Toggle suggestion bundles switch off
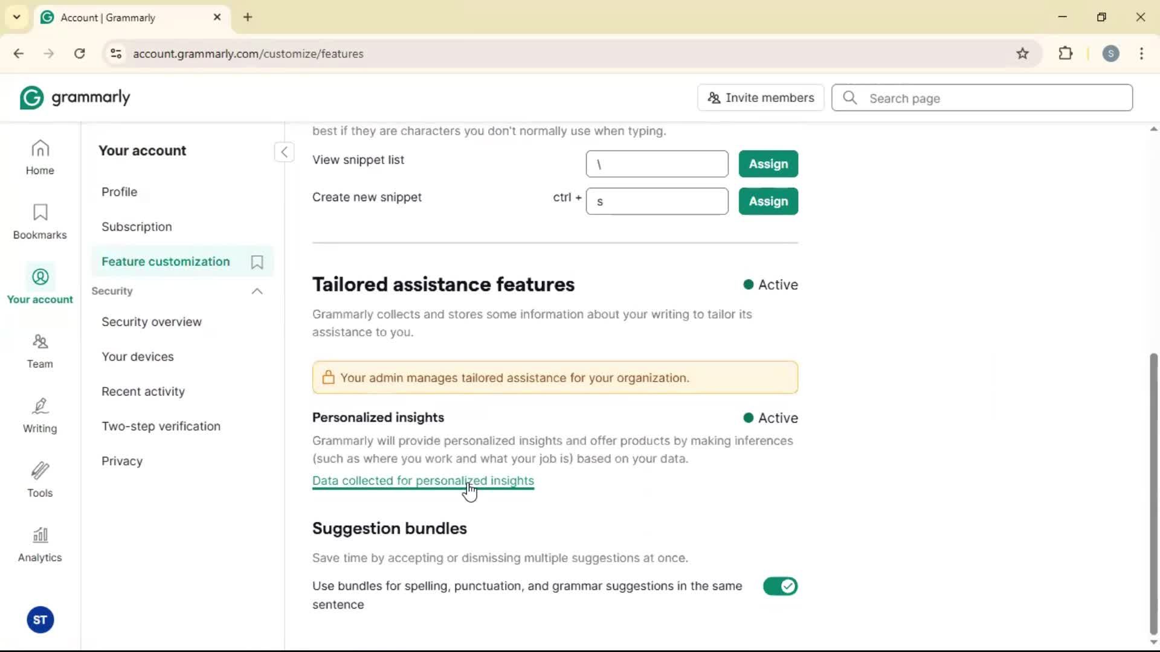 point(780,586)
